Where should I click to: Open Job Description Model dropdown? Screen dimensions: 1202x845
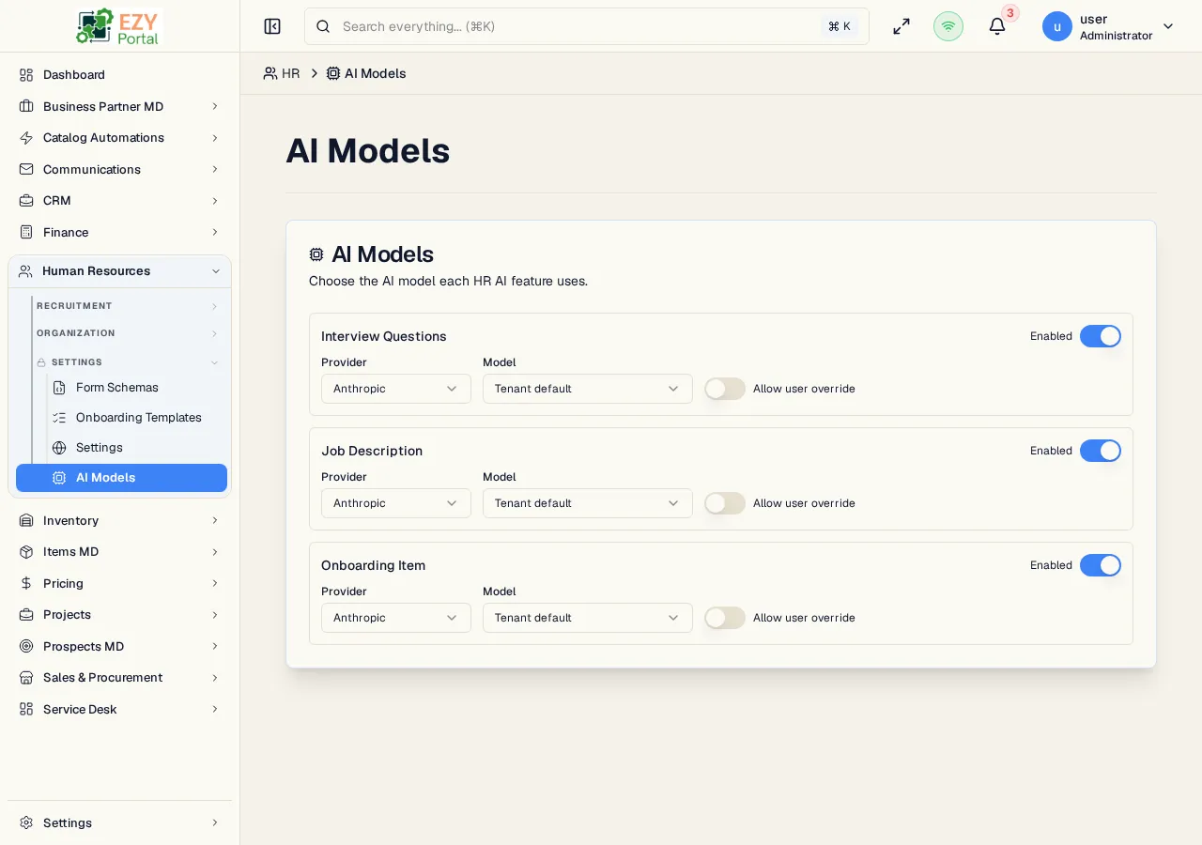[x=588, y=503]
